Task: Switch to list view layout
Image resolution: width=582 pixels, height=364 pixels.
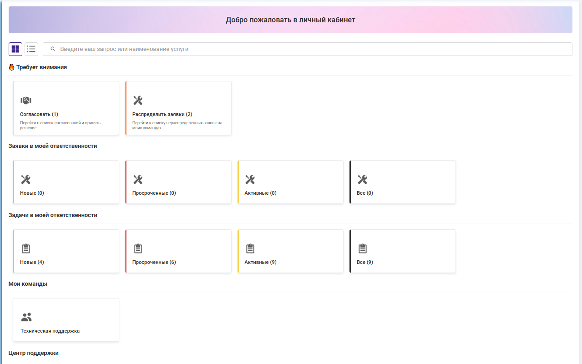Action: (31, 49)
